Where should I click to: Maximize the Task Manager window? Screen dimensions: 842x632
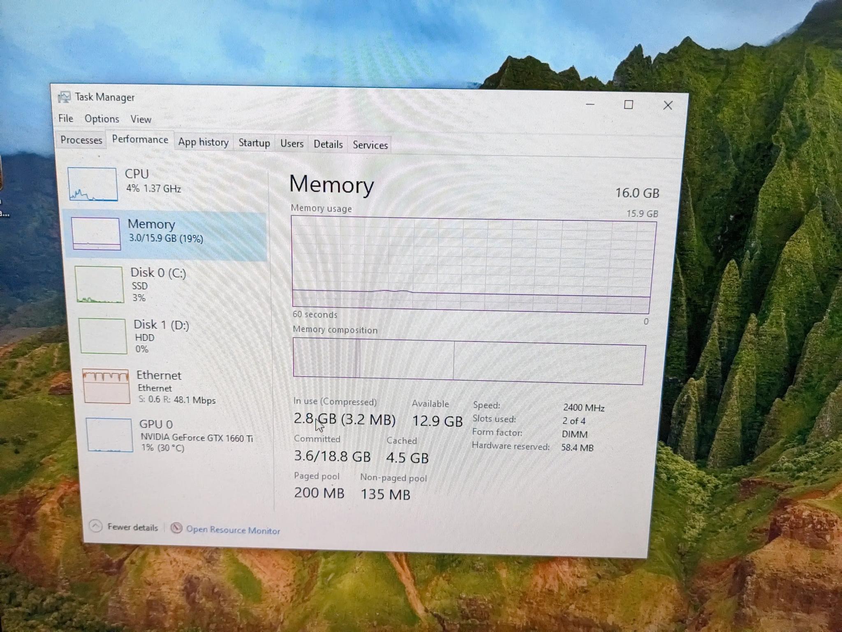(628, 105)
